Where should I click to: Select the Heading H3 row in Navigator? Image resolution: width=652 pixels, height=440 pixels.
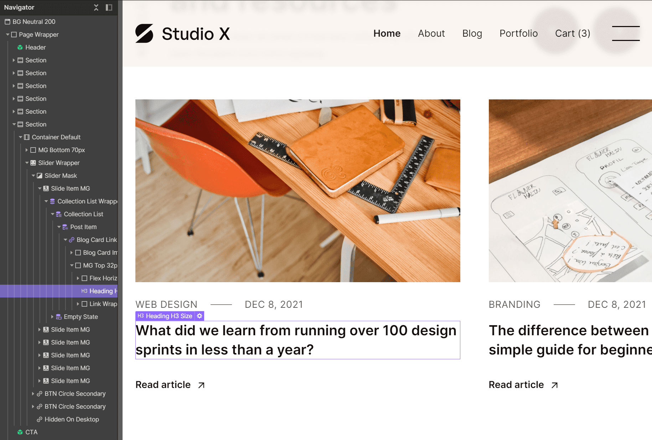pyautogui.click(x=59, y=291)
